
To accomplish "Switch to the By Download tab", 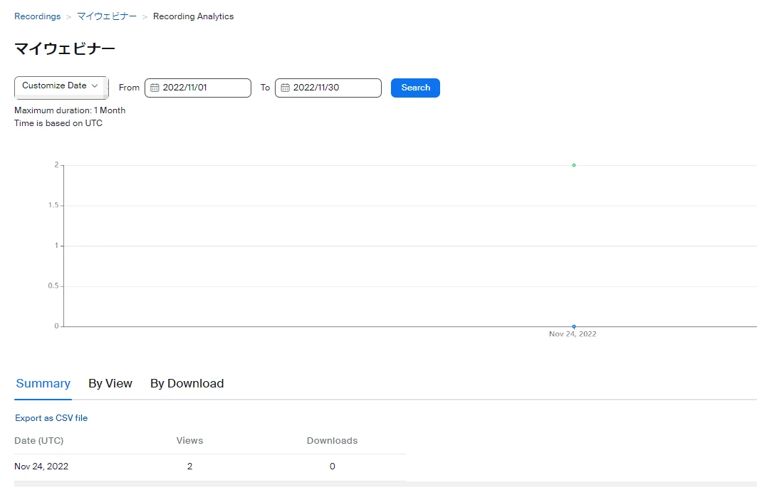I will [x=187, y=384].
